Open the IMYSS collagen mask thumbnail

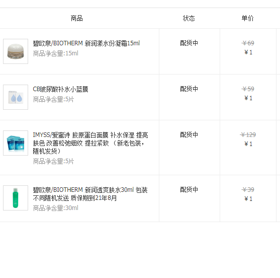[16, 143]
